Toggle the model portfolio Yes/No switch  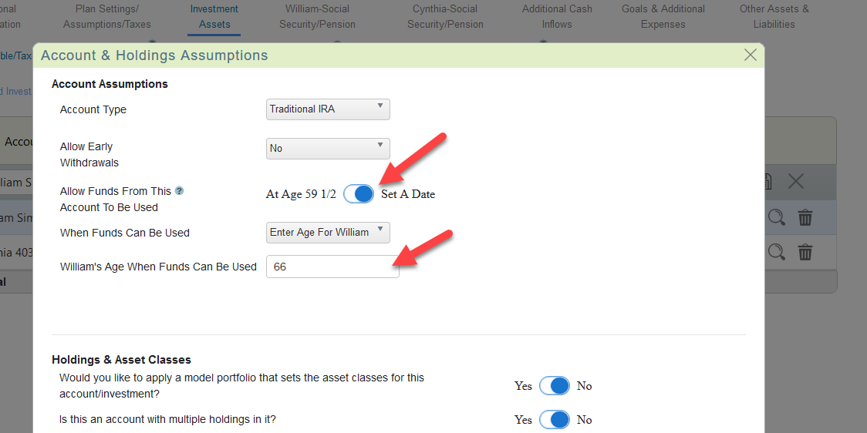[x=554, y=385]
